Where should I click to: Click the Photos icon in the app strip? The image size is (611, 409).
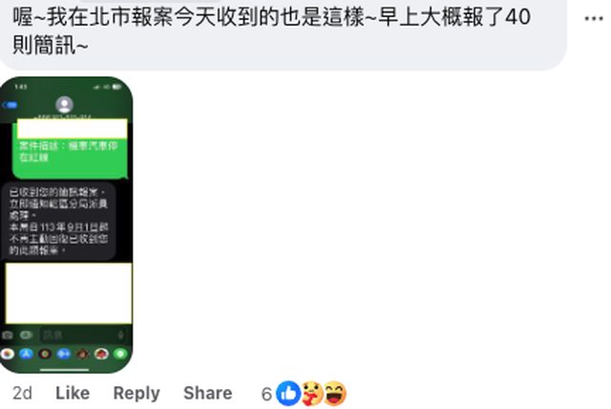click(x=8, y=354)
